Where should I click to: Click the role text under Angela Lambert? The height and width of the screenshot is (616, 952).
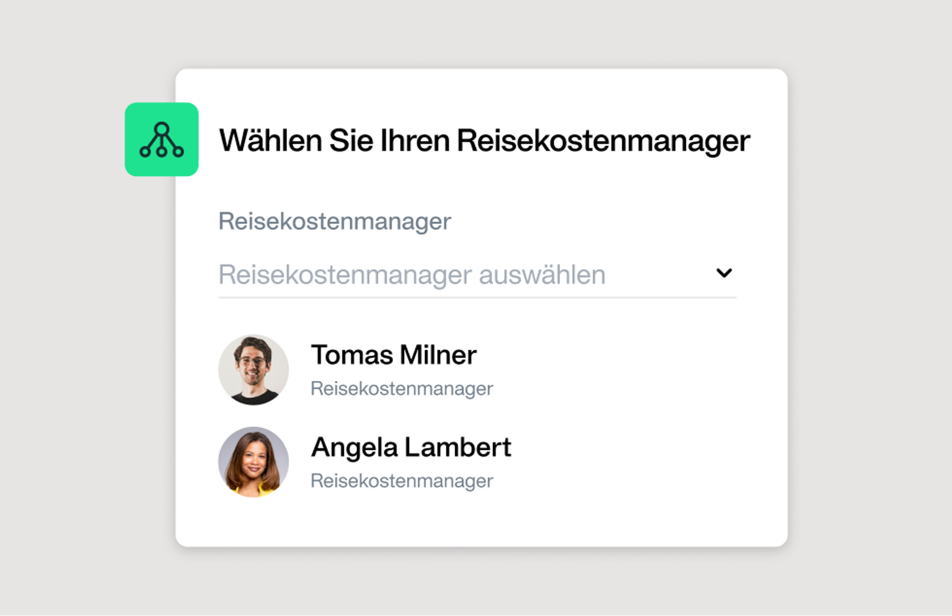pos(402,481)
